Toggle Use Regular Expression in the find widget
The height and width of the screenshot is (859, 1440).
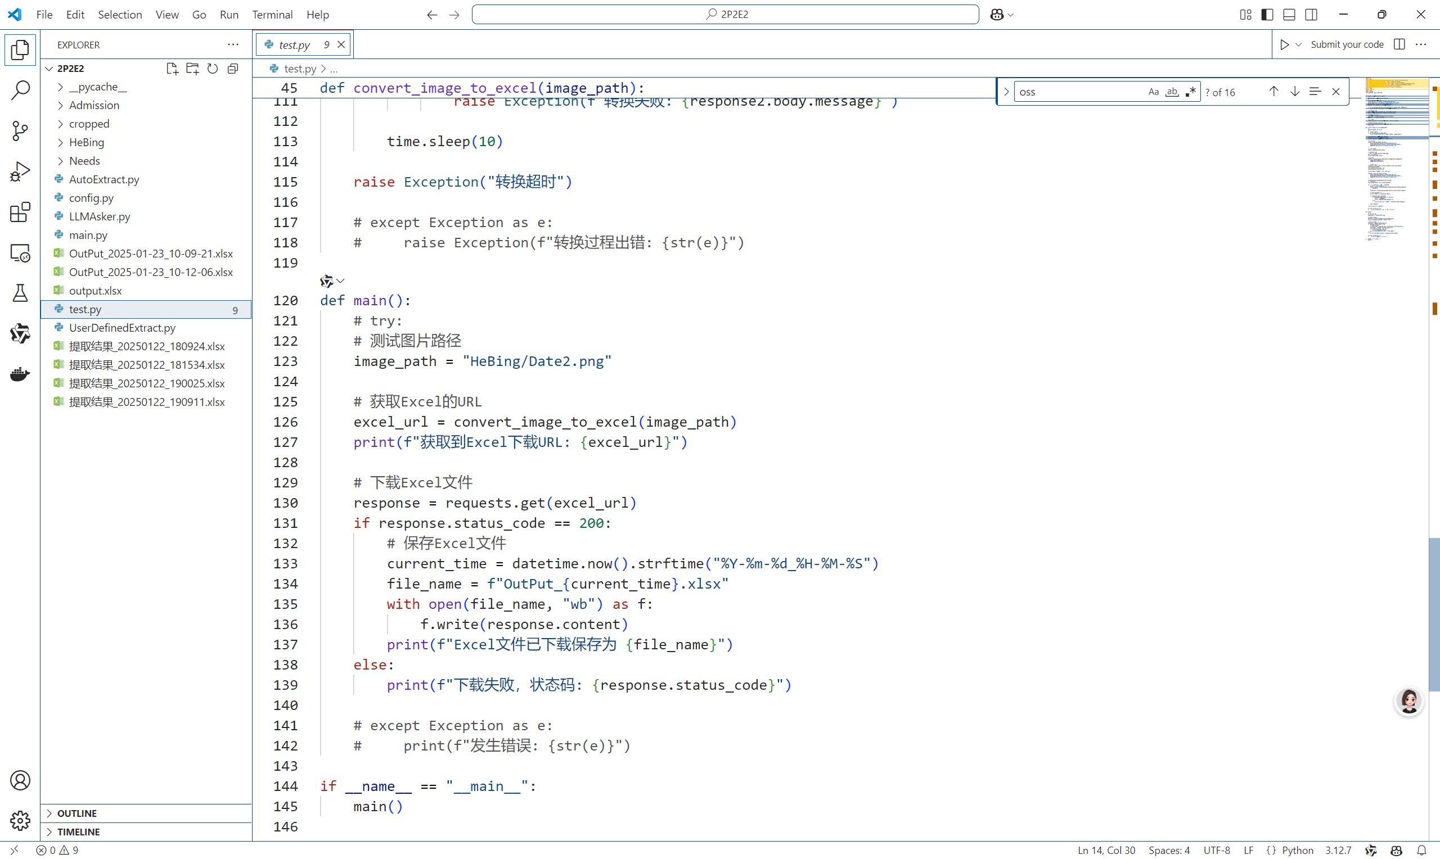coord(1190,92)
